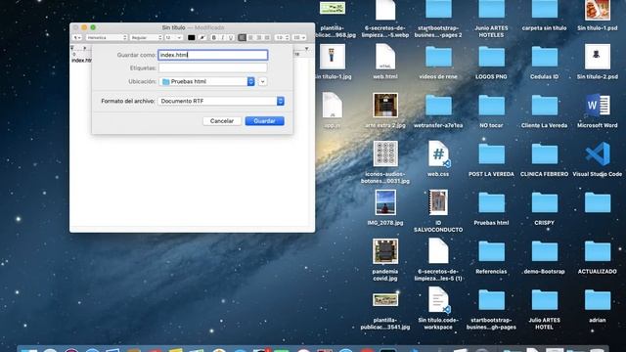Image resolution: width=626 pixels, height=352 pixels.
Task: Expand the save dialog with chevron button
Action: 262,81
